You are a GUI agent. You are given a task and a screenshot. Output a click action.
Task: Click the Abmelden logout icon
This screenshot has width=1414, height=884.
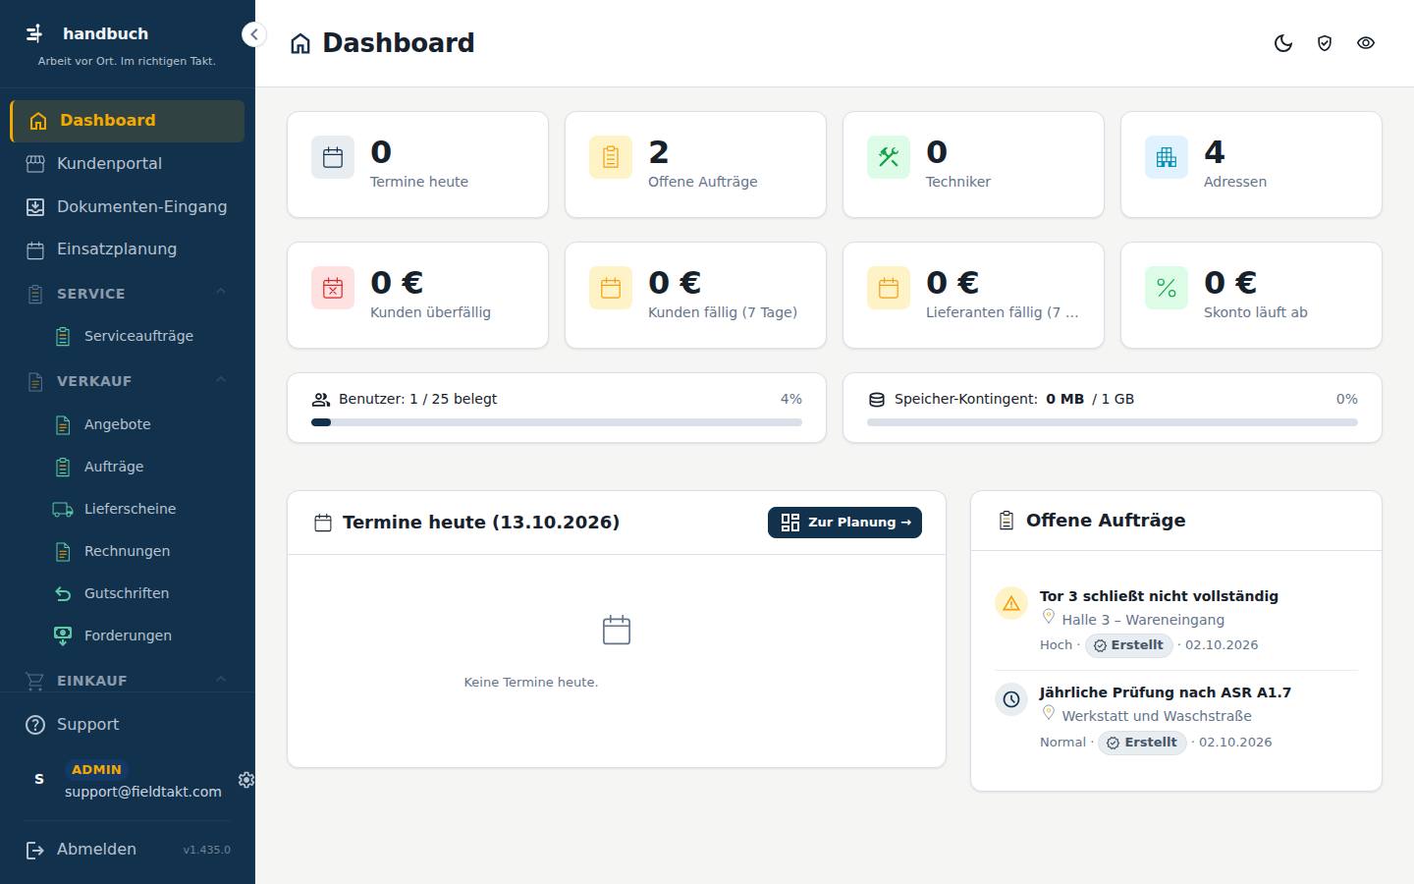35,850
